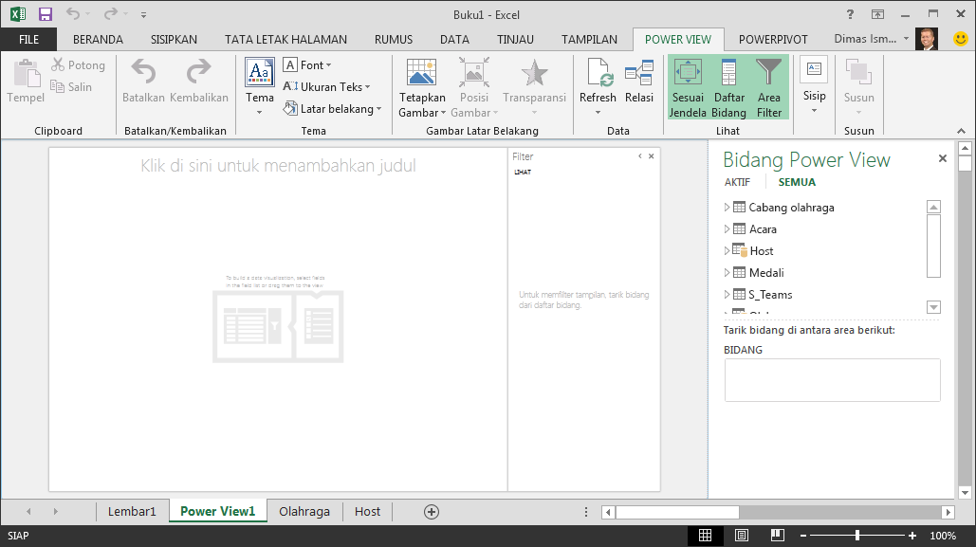The height and width of the screenshot is (547, 976).
Task: Click the title placeholder to add judul
Action: (x=278, y=166)
